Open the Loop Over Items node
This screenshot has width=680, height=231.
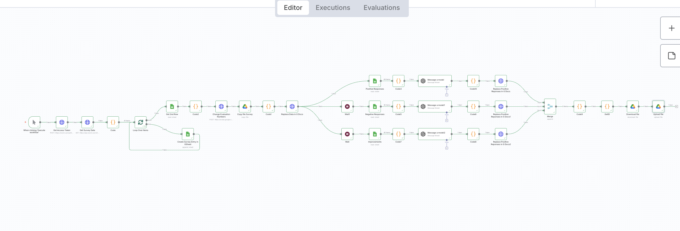(140, 122)
